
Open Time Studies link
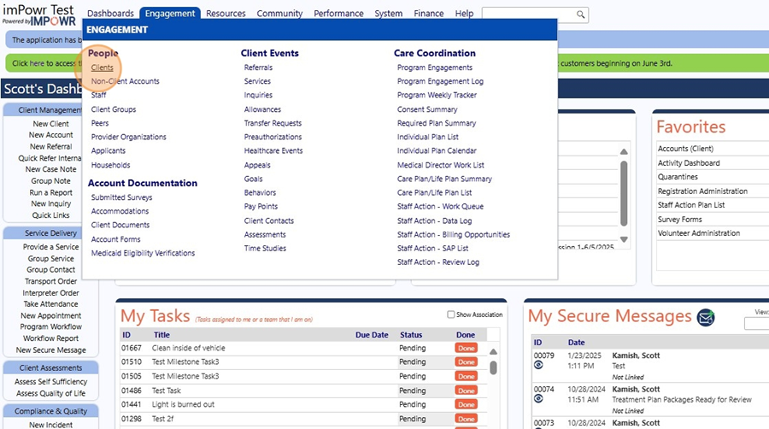pos(265,248)
